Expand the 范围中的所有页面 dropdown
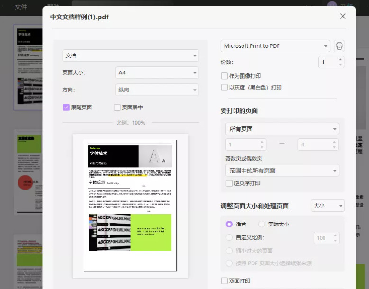The width and height of the screenshot is (369, 289). [282, 170]
